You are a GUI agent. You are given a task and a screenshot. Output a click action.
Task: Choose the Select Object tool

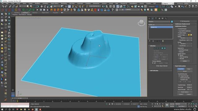point(28,6)
